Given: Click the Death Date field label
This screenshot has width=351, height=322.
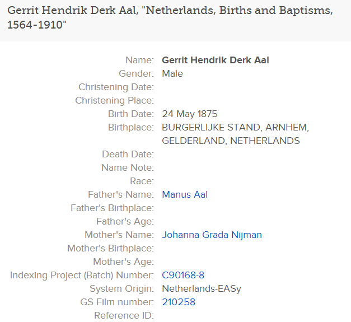Looking at the screenshot, I should tap(128, 155).
